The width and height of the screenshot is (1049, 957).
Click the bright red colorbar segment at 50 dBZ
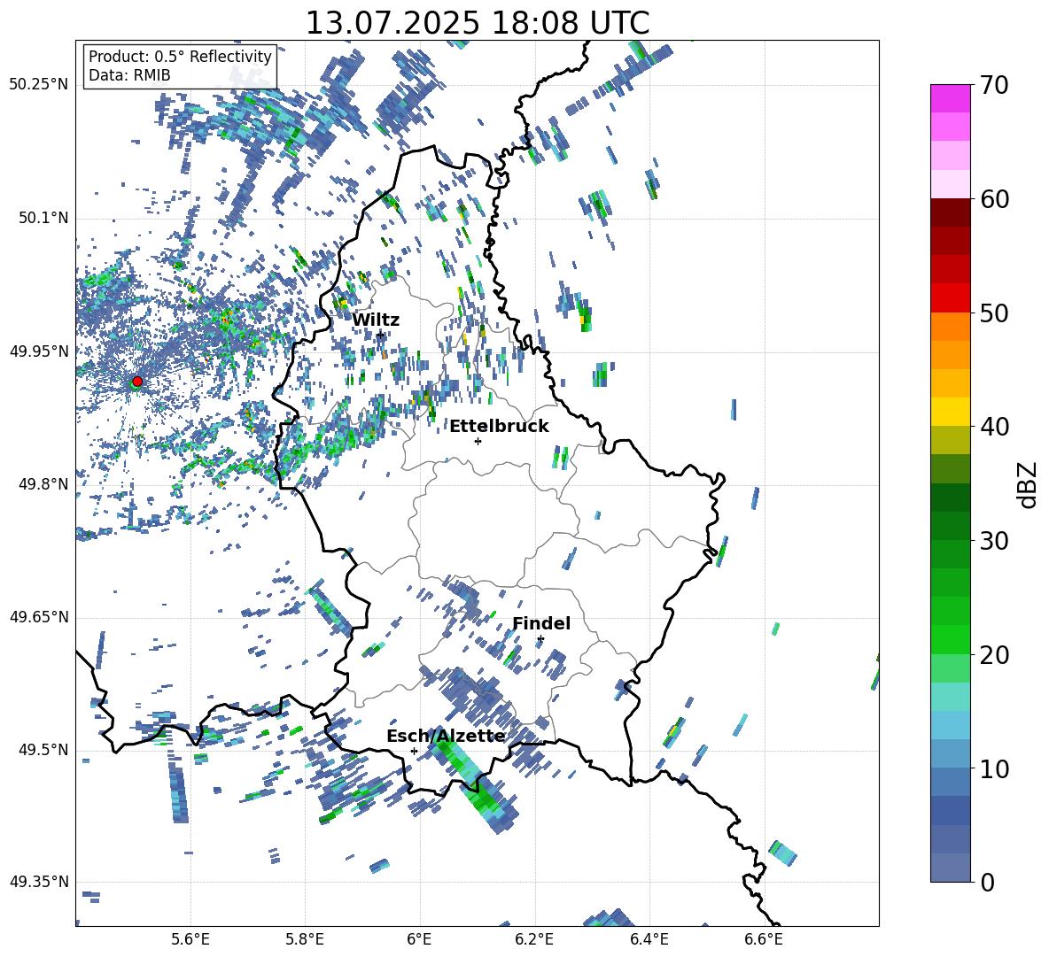[x=950, y=298]
